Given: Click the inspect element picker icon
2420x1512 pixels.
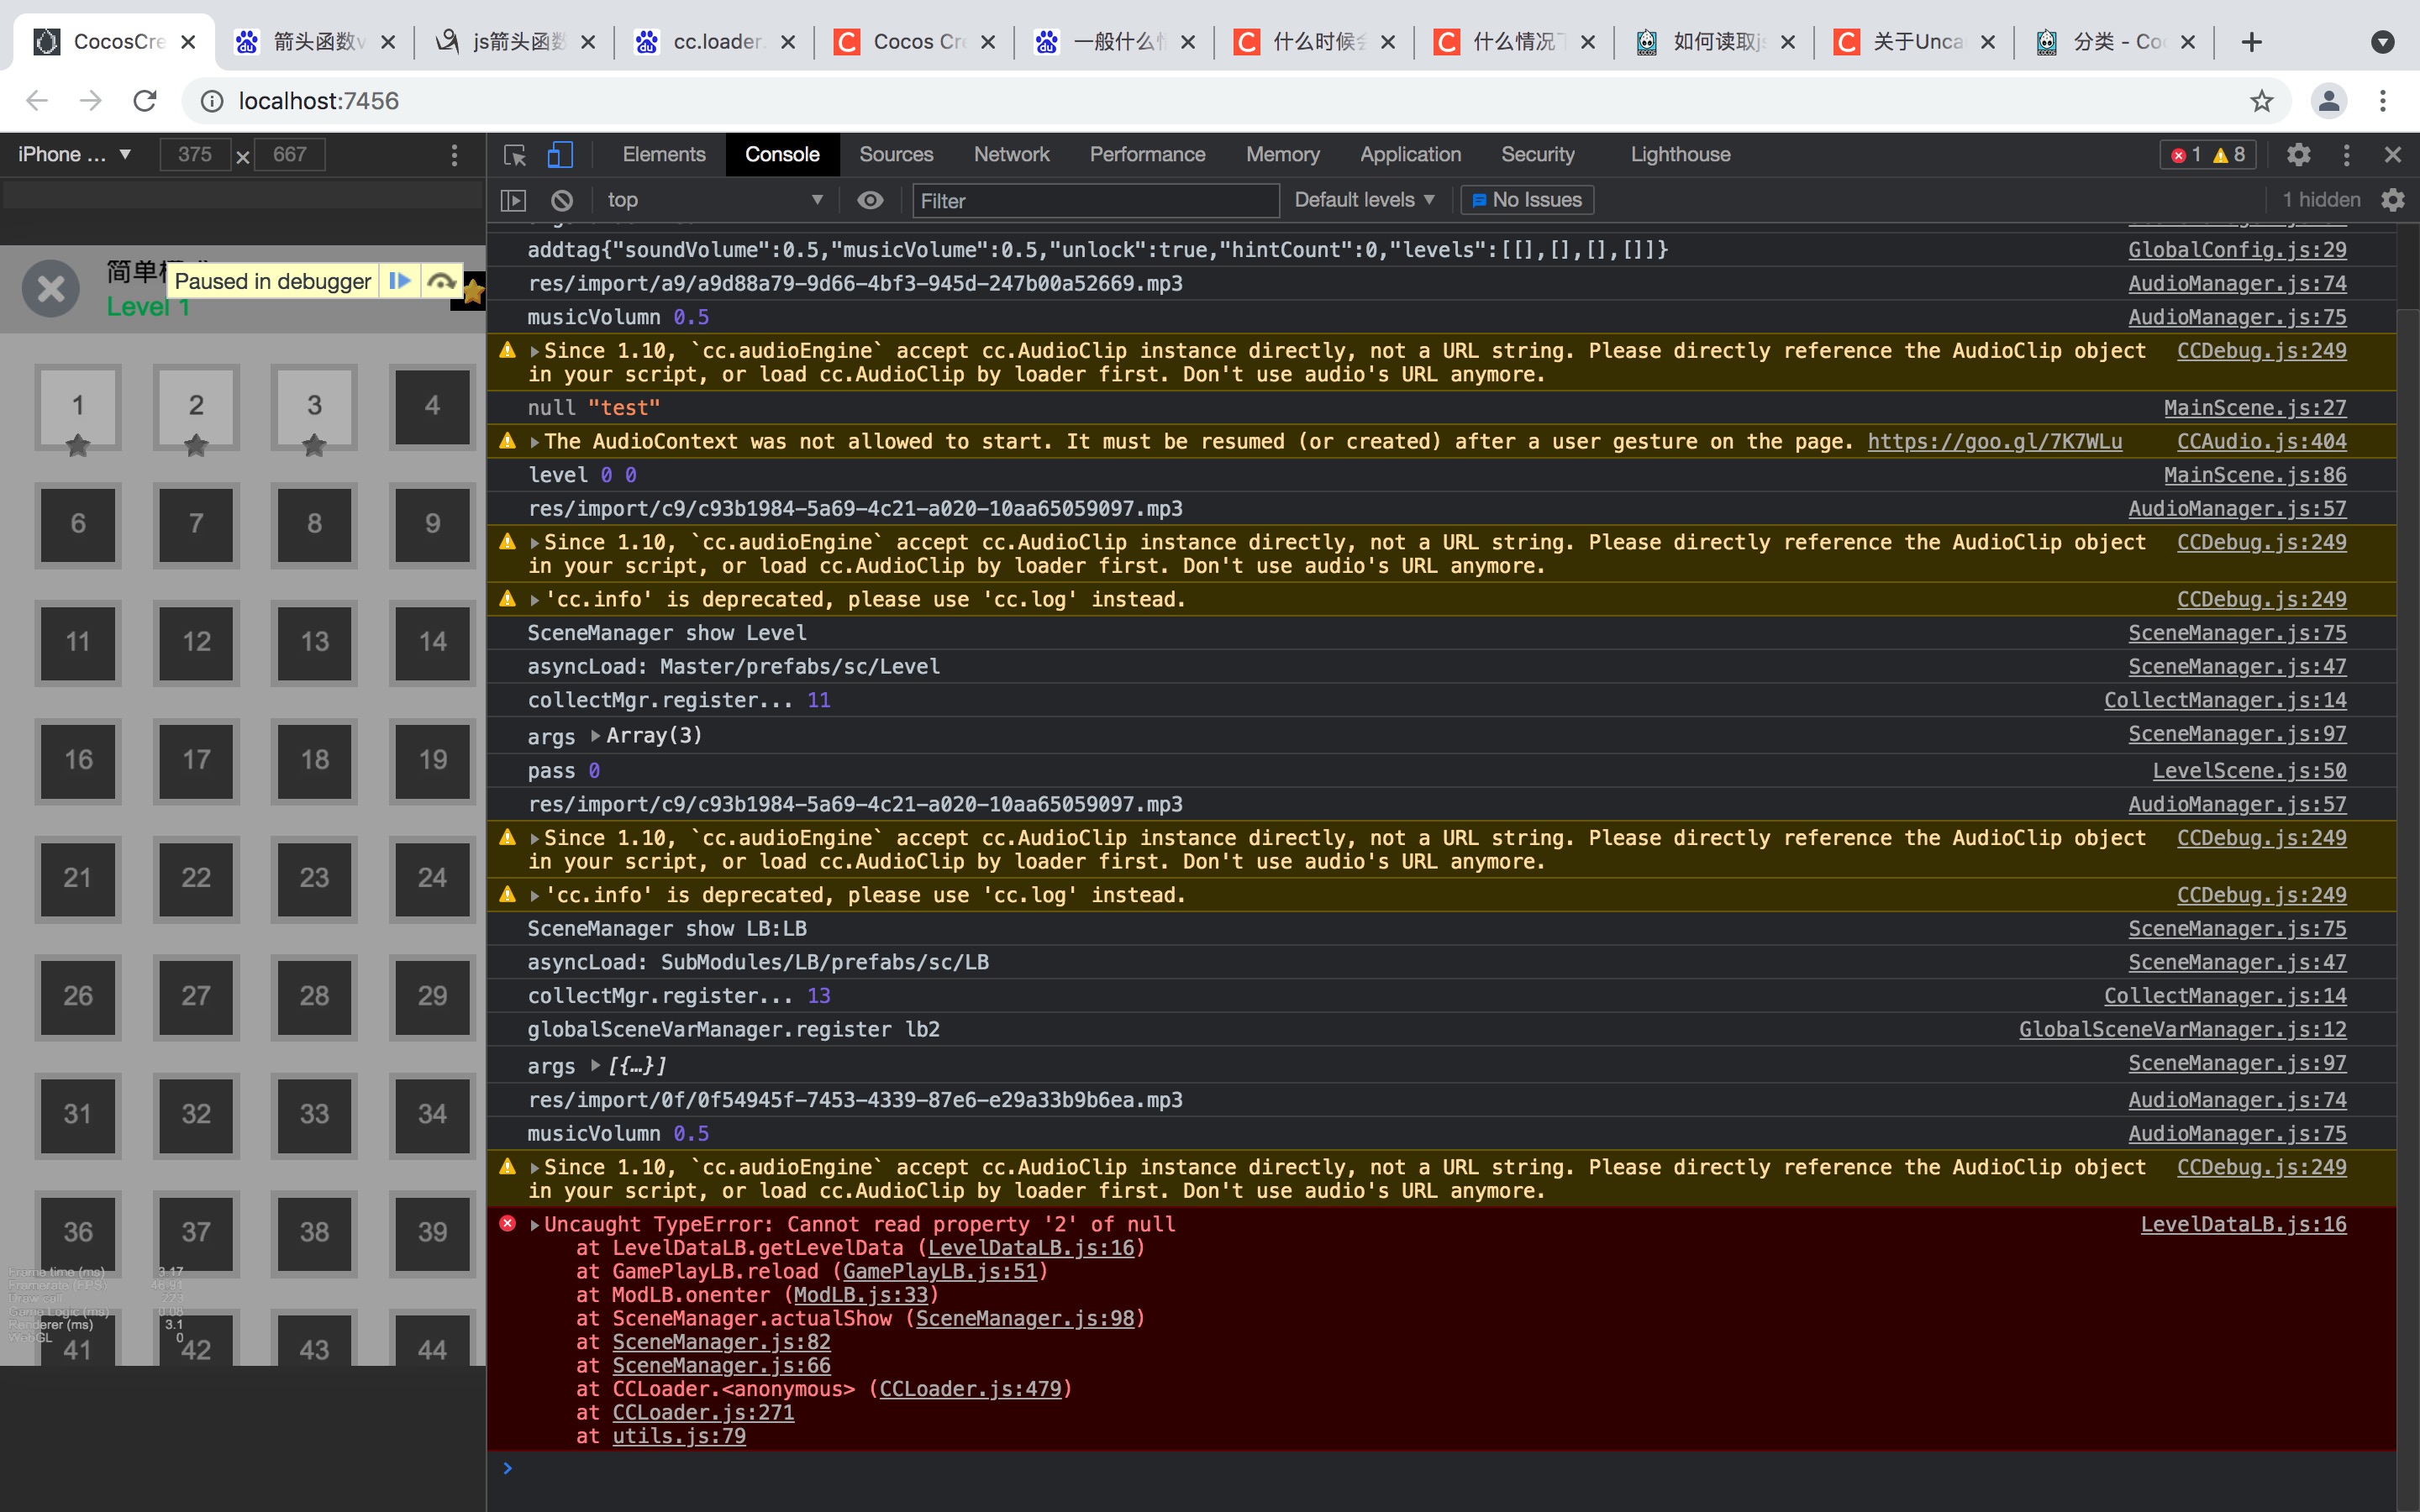Looking at the screenshot, I should pyautogui.click(x=515, y=155).
